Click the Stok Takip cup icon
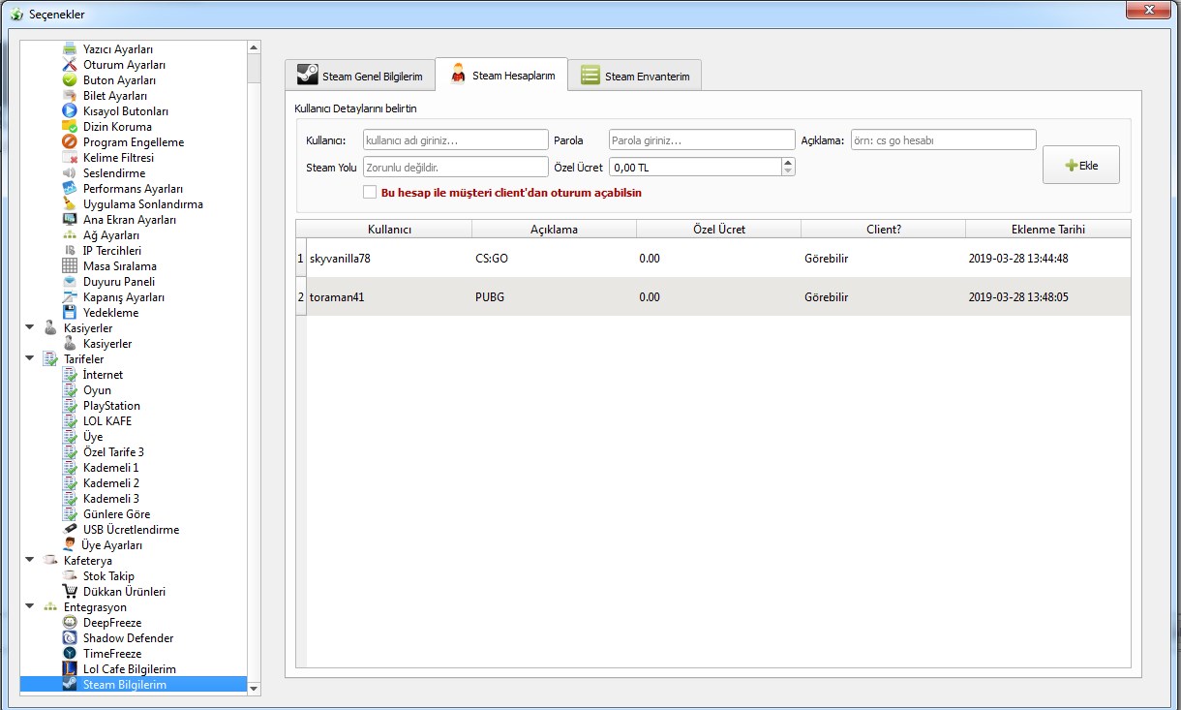Image resolution: width=1181 pixels, height=710 pixels. [x=70, y=576]
